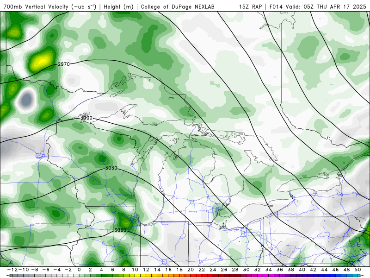The image size is (370, 278).
Task: Click the "700mb Vertical Velocity" title text
Action: [x=36, y=6]
